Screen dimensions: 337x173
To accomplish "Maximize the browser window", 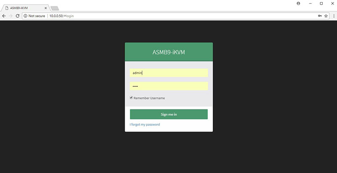I will click(x=321, y=3).
